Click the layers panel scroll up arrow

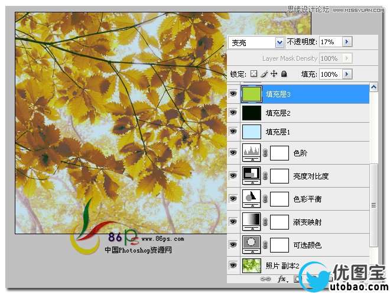373,87
